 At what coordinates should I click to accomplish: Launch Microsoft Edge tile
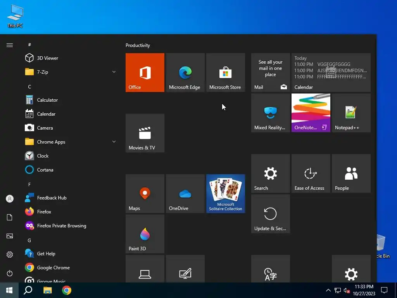[x=185, y=73]
